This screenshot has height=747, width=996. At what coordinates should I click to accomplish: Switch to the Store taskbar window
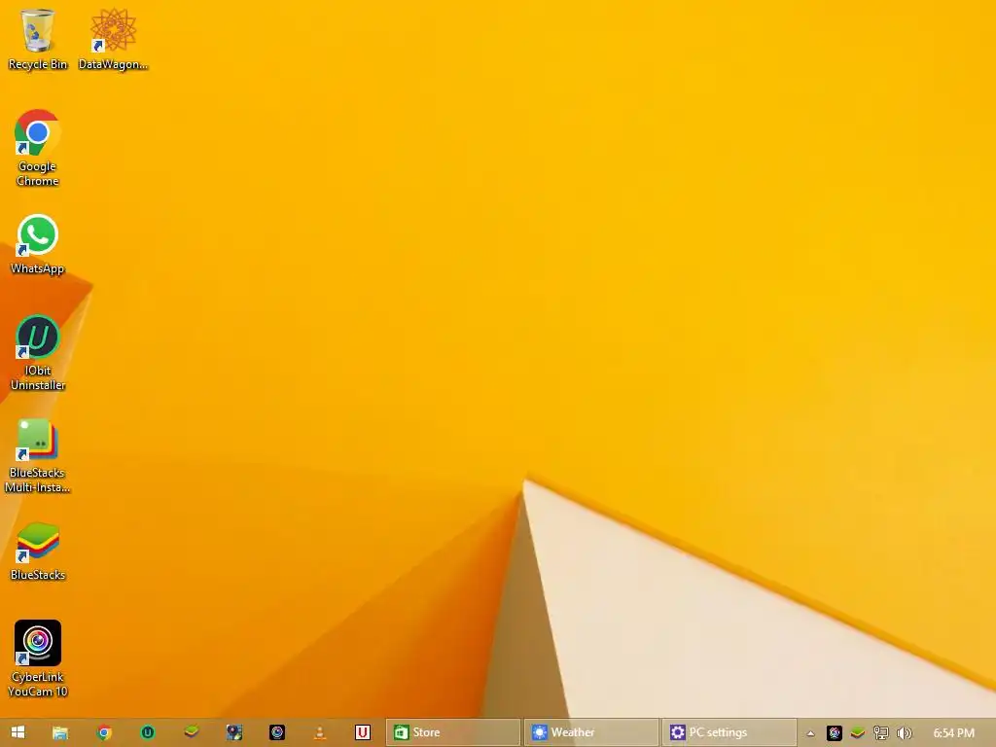453,732
